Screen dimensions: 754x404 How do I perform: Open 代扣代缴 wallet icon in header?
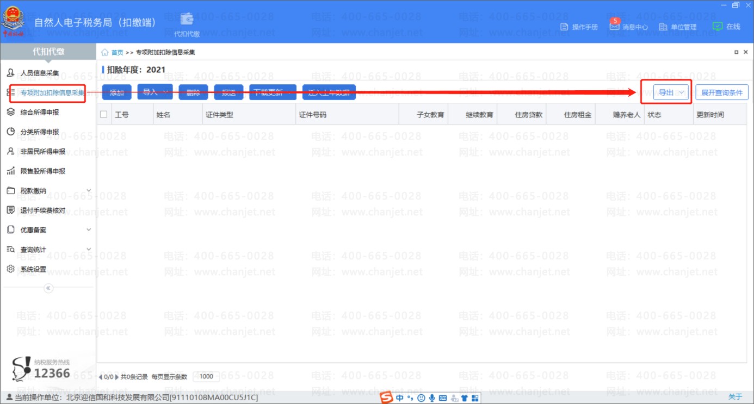pos(187,18)
